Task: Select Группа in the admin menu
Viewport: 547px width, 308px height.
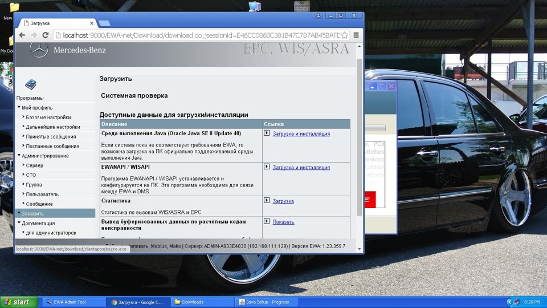Action: click(x=34, y=185)
